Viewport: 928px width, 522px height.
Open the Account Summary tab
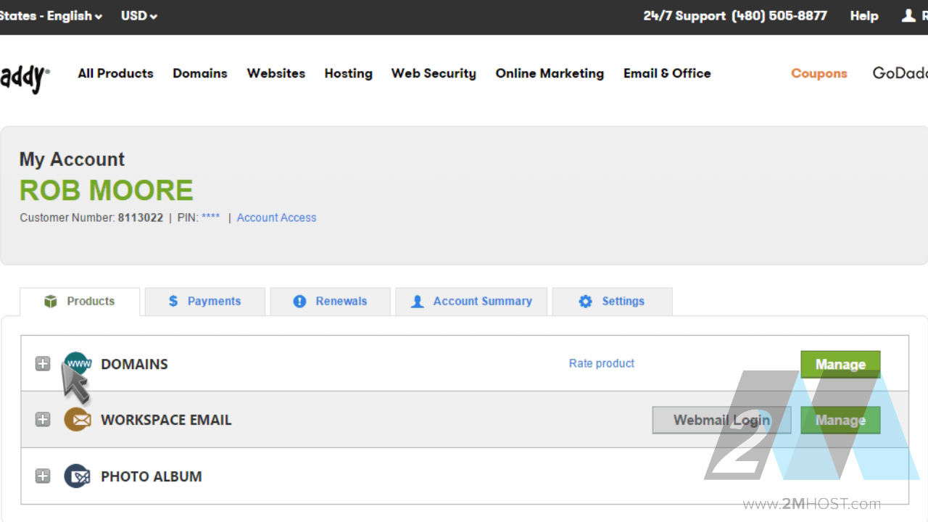(471, 302)
